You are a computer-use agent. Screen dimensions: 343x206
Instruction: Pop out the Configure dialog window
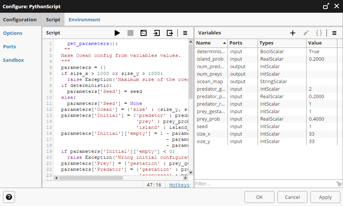[x=326, y=6]
